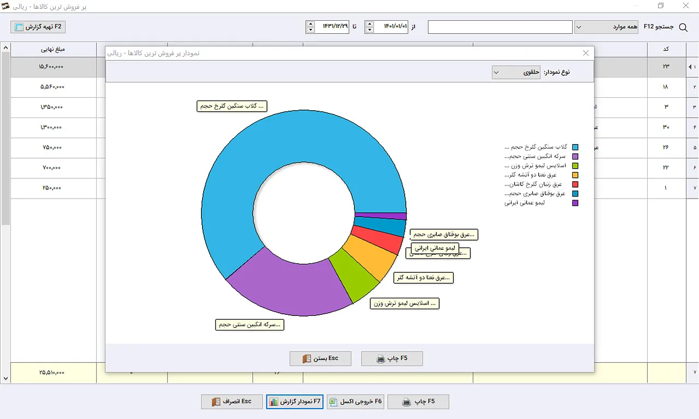Click the orange legend swatch for عرق نعنا
699x419 pixels.
pos(575,175)
